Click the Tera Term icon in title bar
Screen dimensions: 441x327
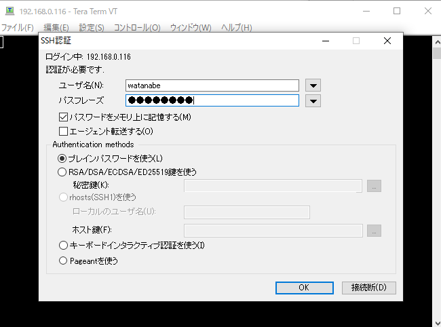coord(9,11)
